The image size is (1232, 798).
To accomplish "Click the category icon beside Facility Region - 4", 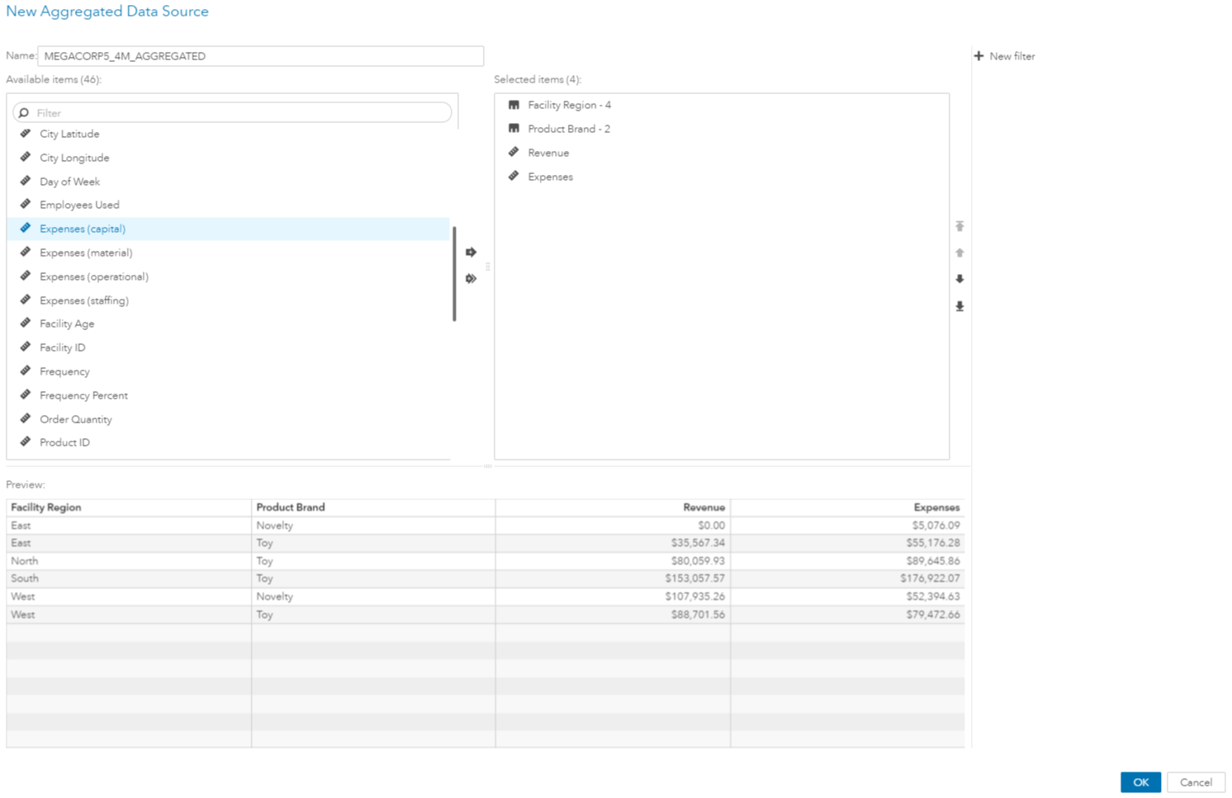I will coord(514,105).
